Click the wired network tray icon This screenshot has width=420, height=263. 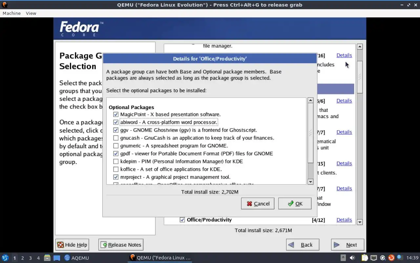[x=374, y=258]
